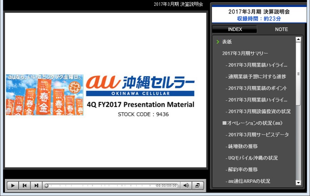Select the 表紙 index entry
Screen dimensions: 310x196
227,42
